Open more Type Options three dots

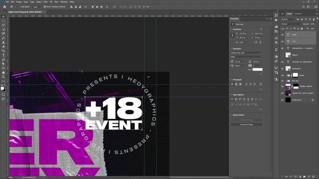click(x=261, y=109)
